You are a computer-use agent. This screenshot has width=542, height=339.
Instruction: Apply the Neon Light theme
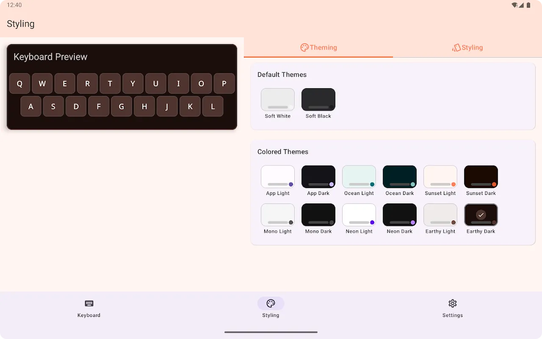(x=359, y=215)
